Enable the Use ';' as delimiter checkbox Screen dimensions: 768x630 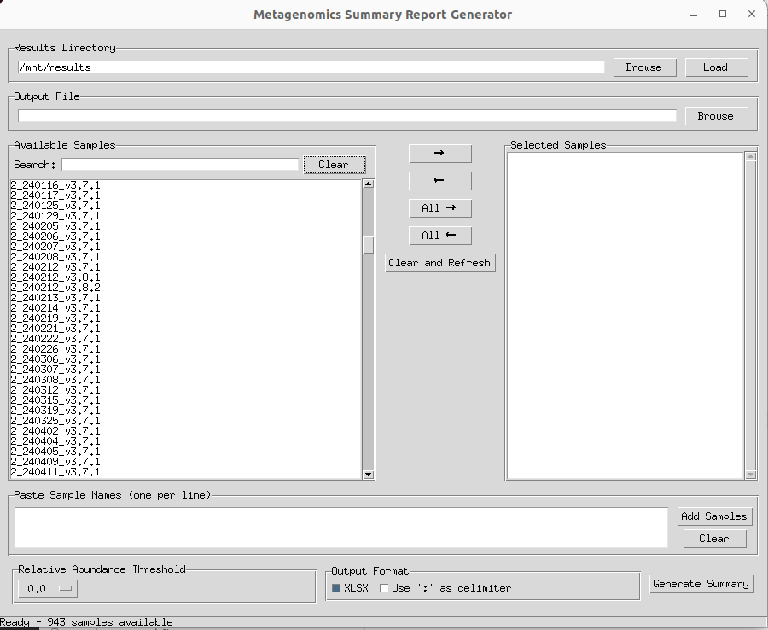pyautogui.click(x=384, y=588)
